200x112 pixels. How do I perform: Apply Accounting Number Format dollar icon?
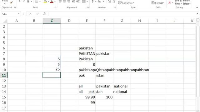(93, 2)
